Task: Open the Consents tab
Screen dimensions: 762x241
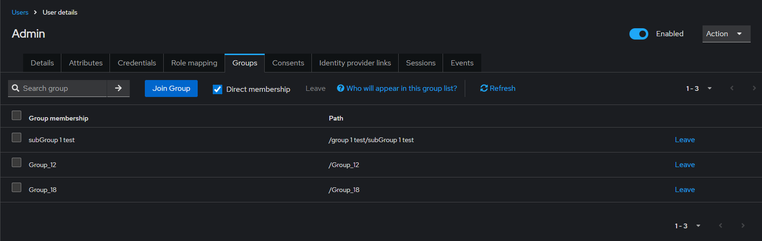Action: (288, 63)
